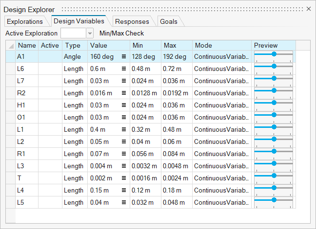This screenshot has height=229, width=316.
Task: Switch to the Explorations tab
Action: [25, 21]
